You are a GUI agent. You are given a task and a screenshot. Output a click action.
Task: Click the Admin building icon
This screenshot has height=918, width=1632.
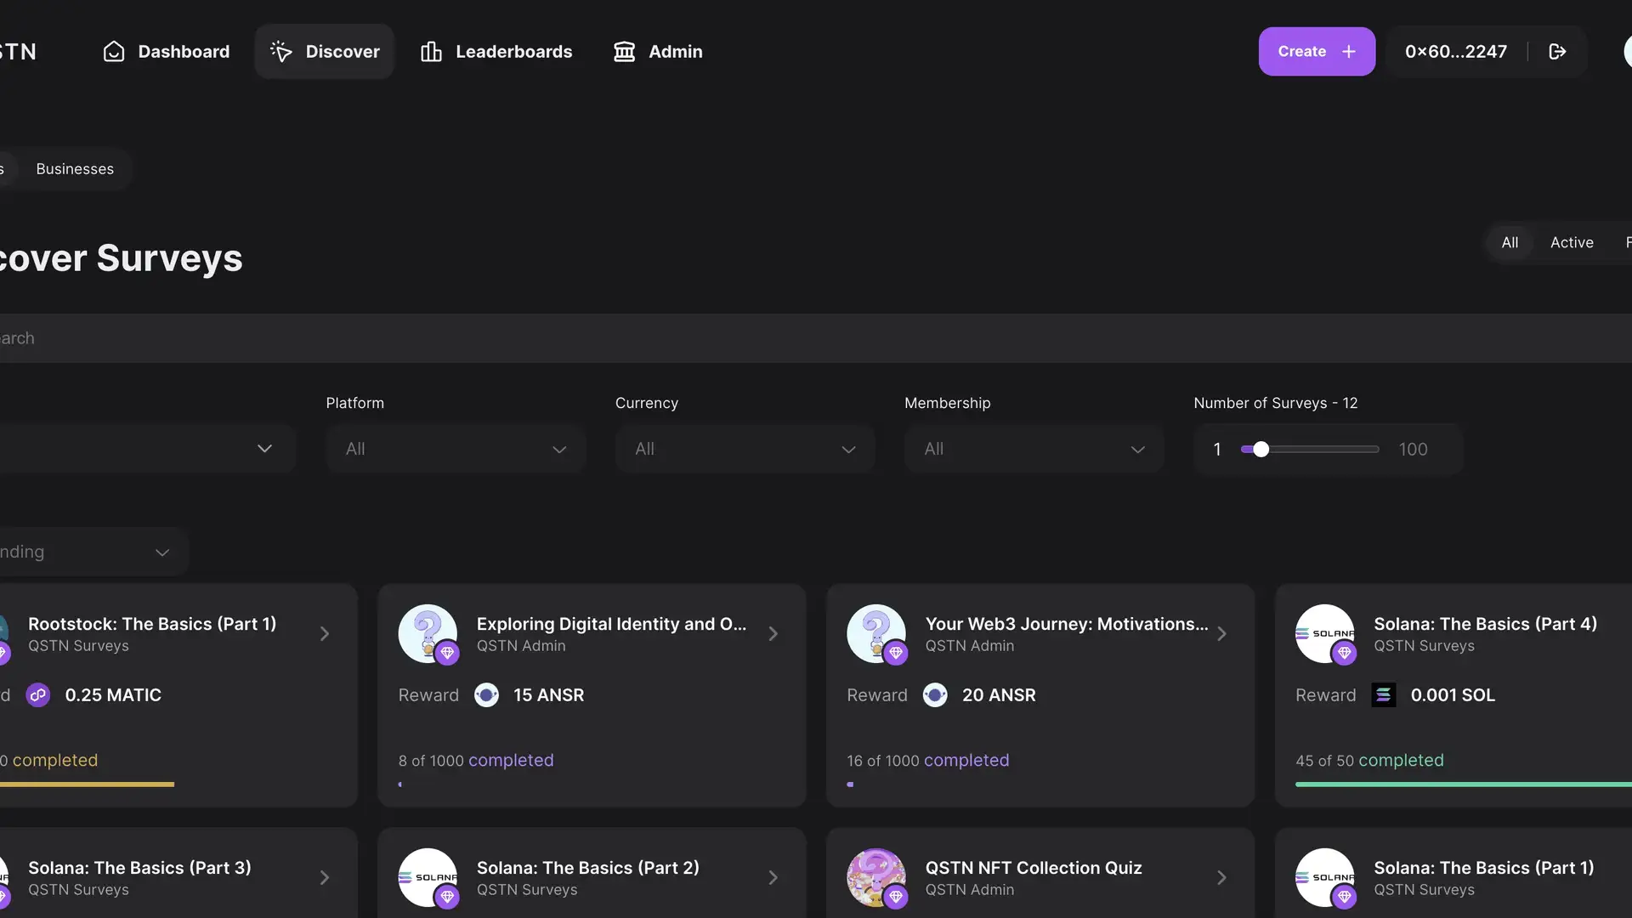point(625,52)
